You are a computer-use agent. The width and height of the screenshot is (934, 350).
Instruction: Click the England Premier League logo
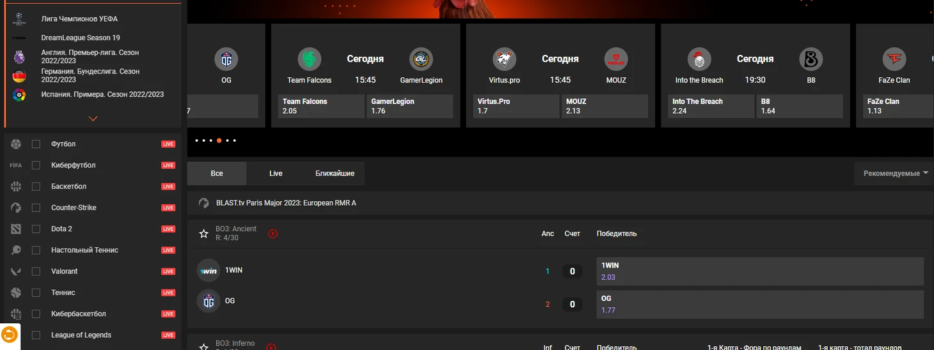(19, 57)
